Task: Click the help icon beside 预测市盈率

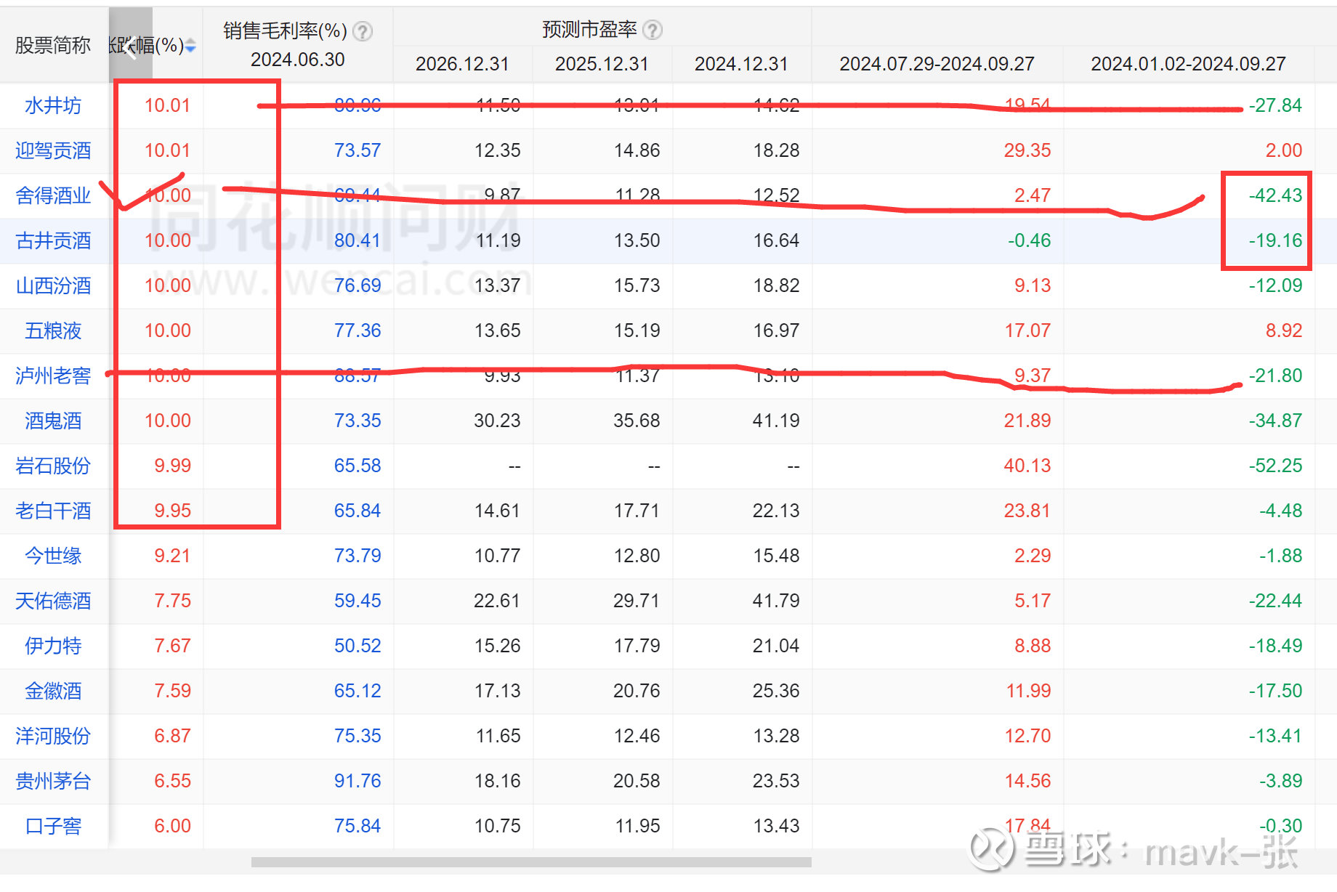Action: 653,30
